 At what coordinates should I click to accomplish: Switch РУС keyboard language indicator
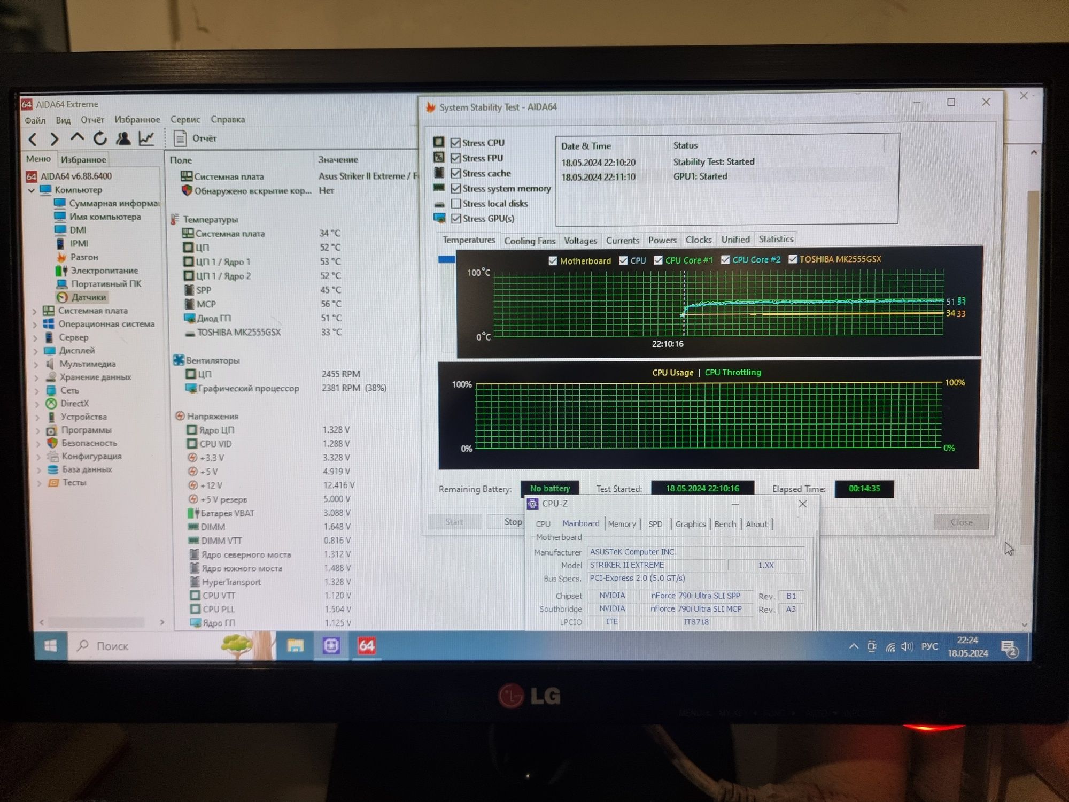click(x=929, y=646)
